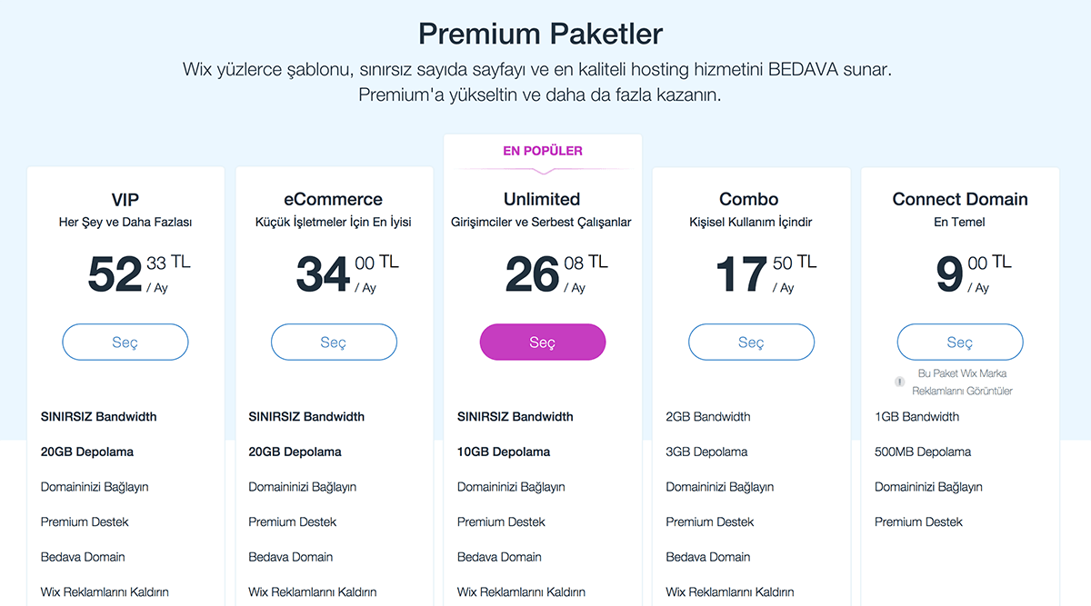
Task: Click the 26.08 TL Unlimited price
Action: (x=556, y=273)
